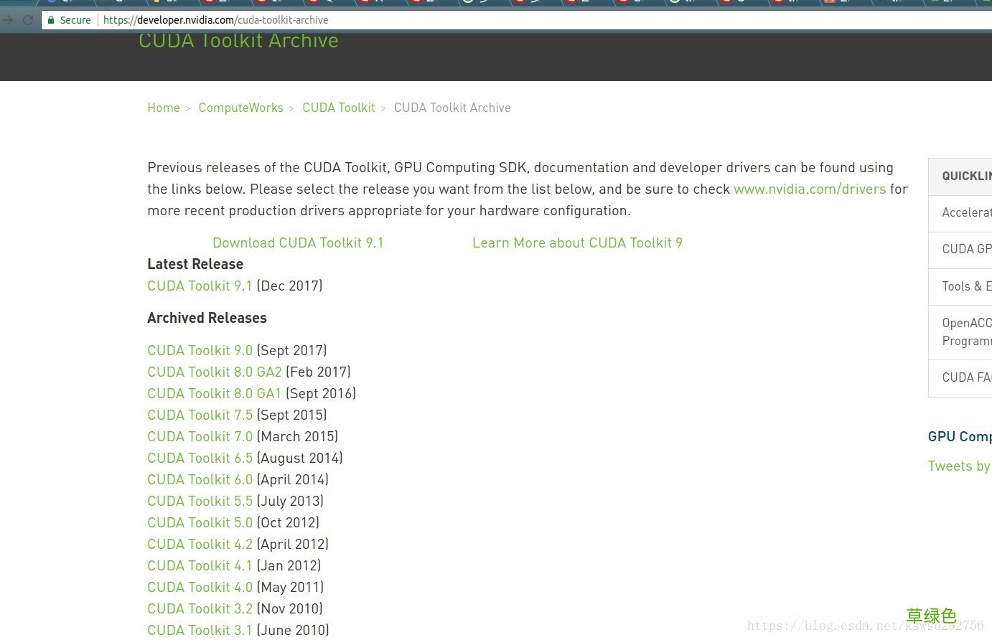992x640 pixels.
Task: Click the (Feb 2017) date text
Action: point(319,372)
